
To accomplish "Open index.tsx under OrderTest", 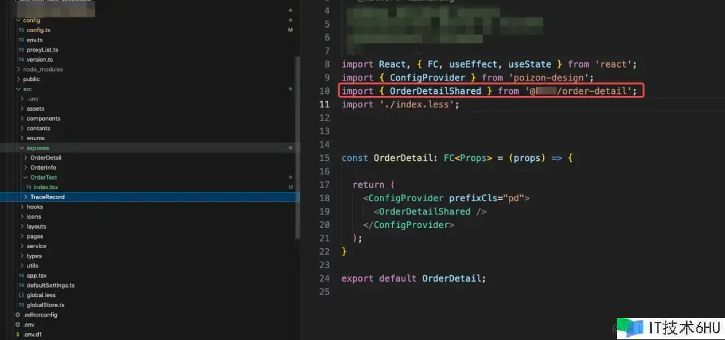I will tap(46, 187).
